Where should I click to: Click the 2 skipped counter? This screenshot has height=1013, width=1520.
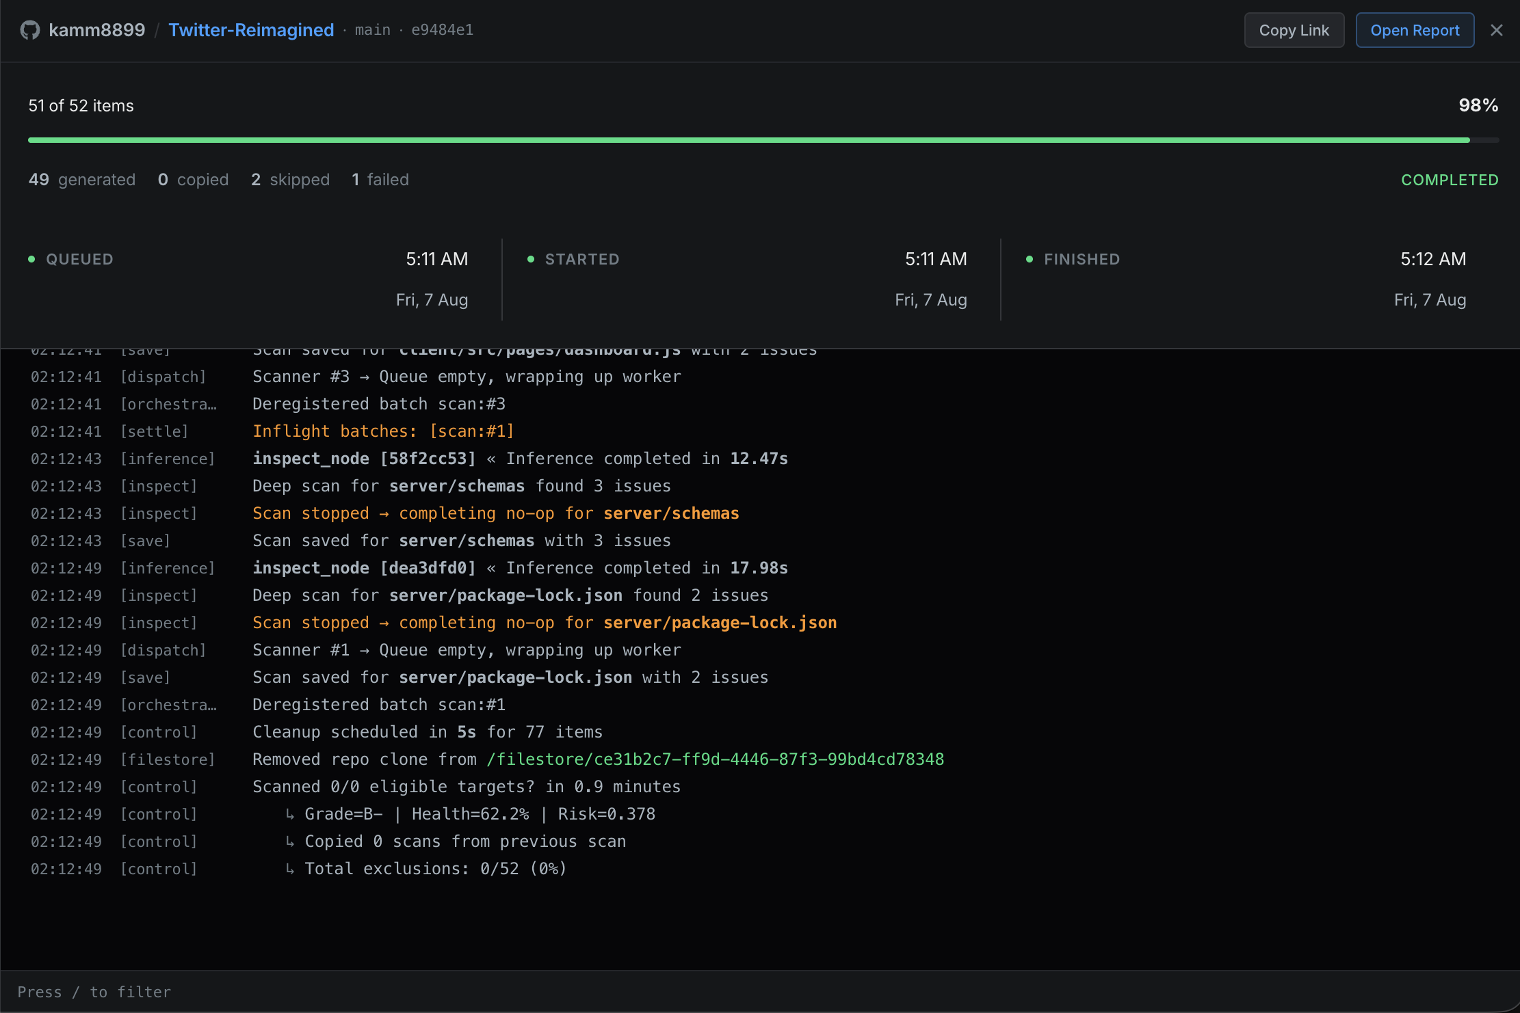click(290, 180)
